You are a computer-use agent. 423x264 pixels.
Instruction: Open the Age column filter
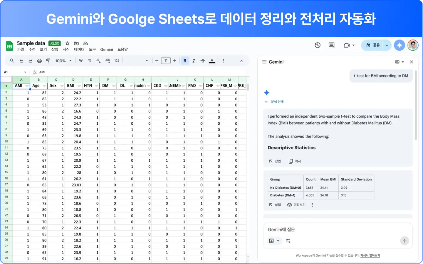point(44,86)
